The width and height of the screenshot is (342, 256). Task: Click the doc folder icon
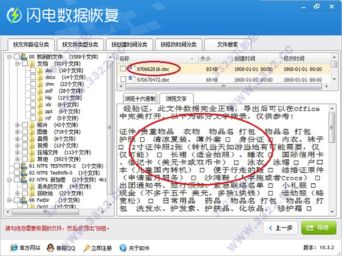tap(40, 71)
